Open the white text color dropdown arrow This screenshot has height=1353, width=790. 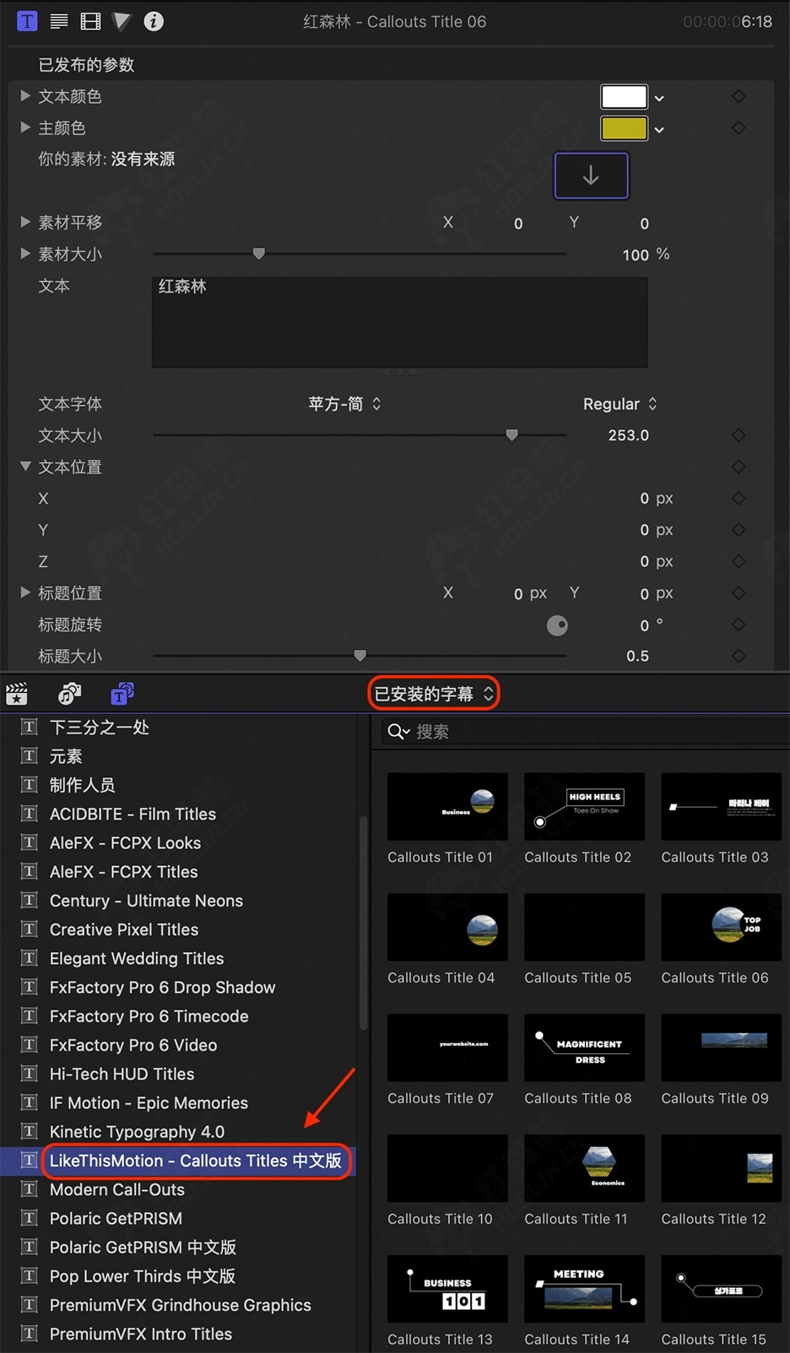pos(659,99)
